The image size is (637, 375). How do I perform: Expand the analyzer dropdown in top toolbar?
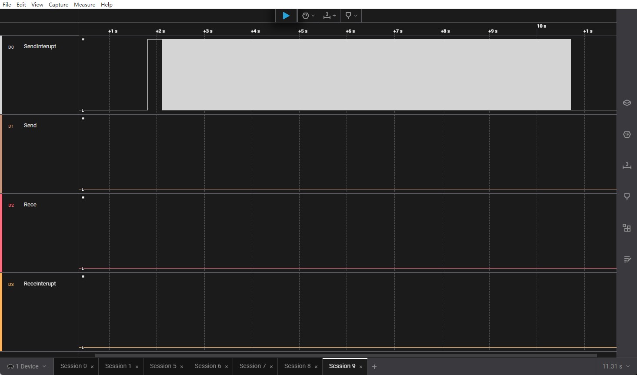[308, 16]
